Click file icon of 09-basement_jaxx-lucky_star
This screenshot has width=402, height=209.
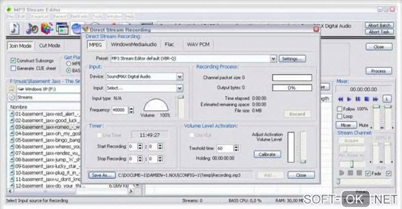[12, 166]
